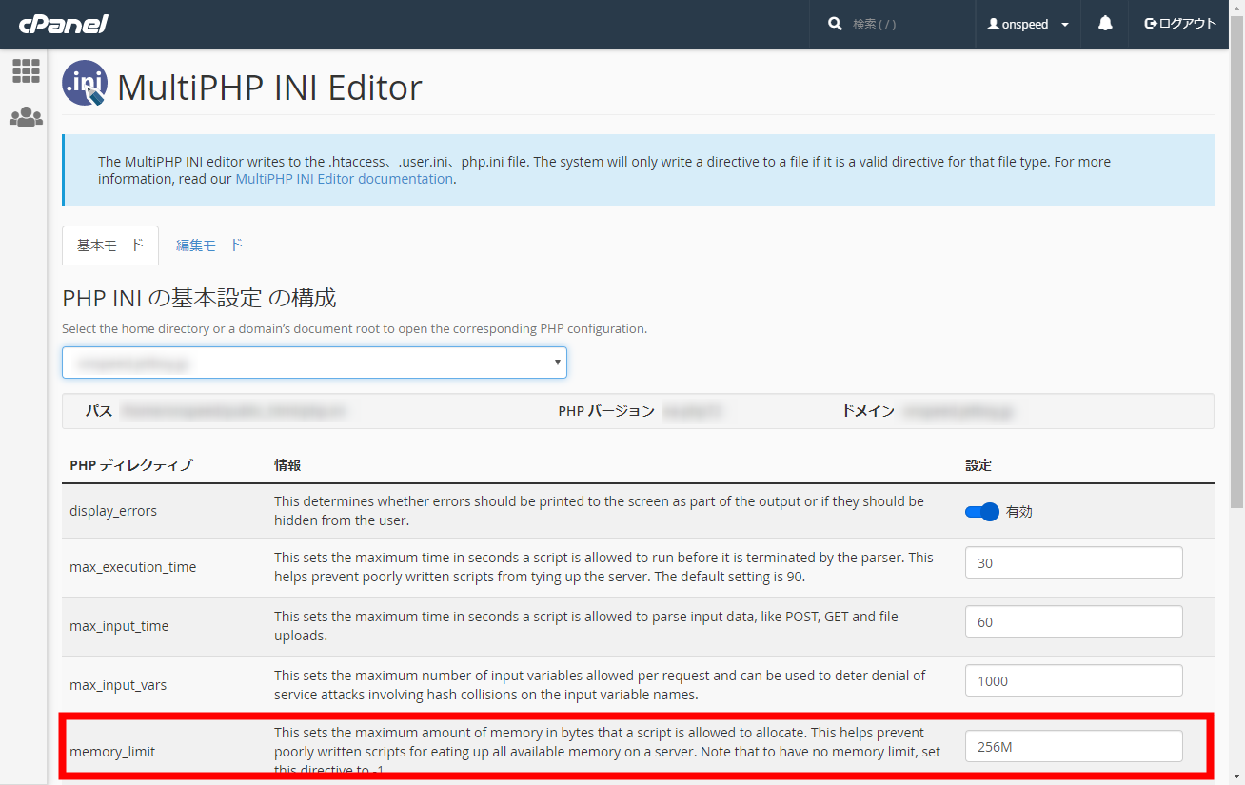Click the max_input_vars value field

tap(1074, 680)
